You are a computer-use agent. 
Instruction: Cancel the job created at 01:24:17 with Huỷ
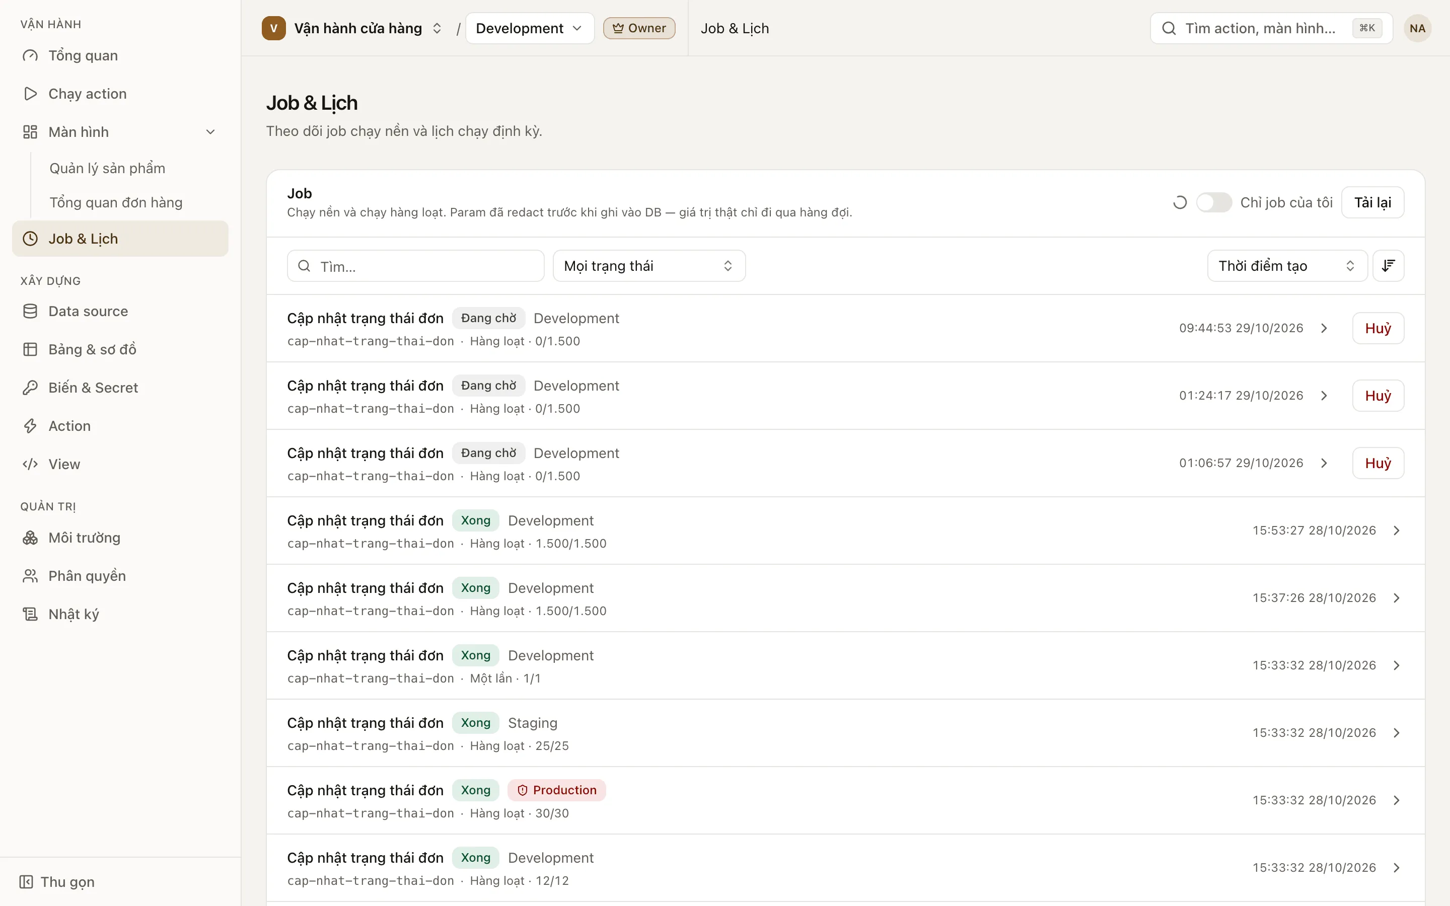pos(1377,396)
